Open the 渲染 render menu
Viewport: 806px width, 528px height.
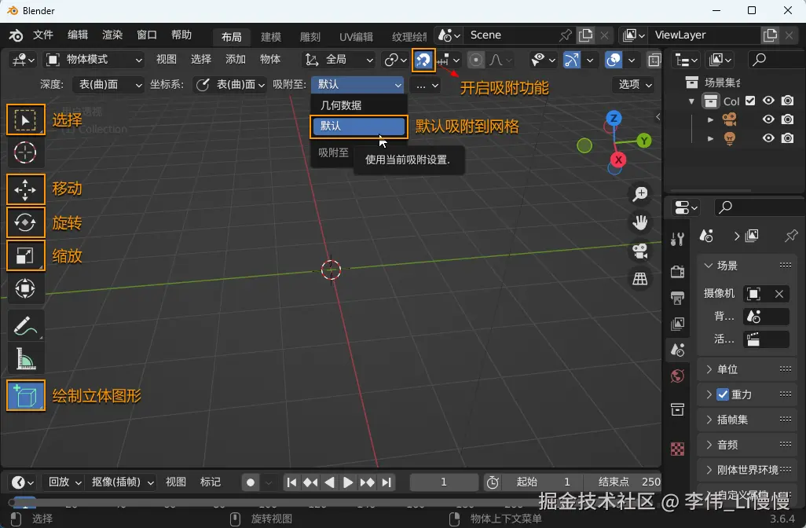[x=112, y=35]
